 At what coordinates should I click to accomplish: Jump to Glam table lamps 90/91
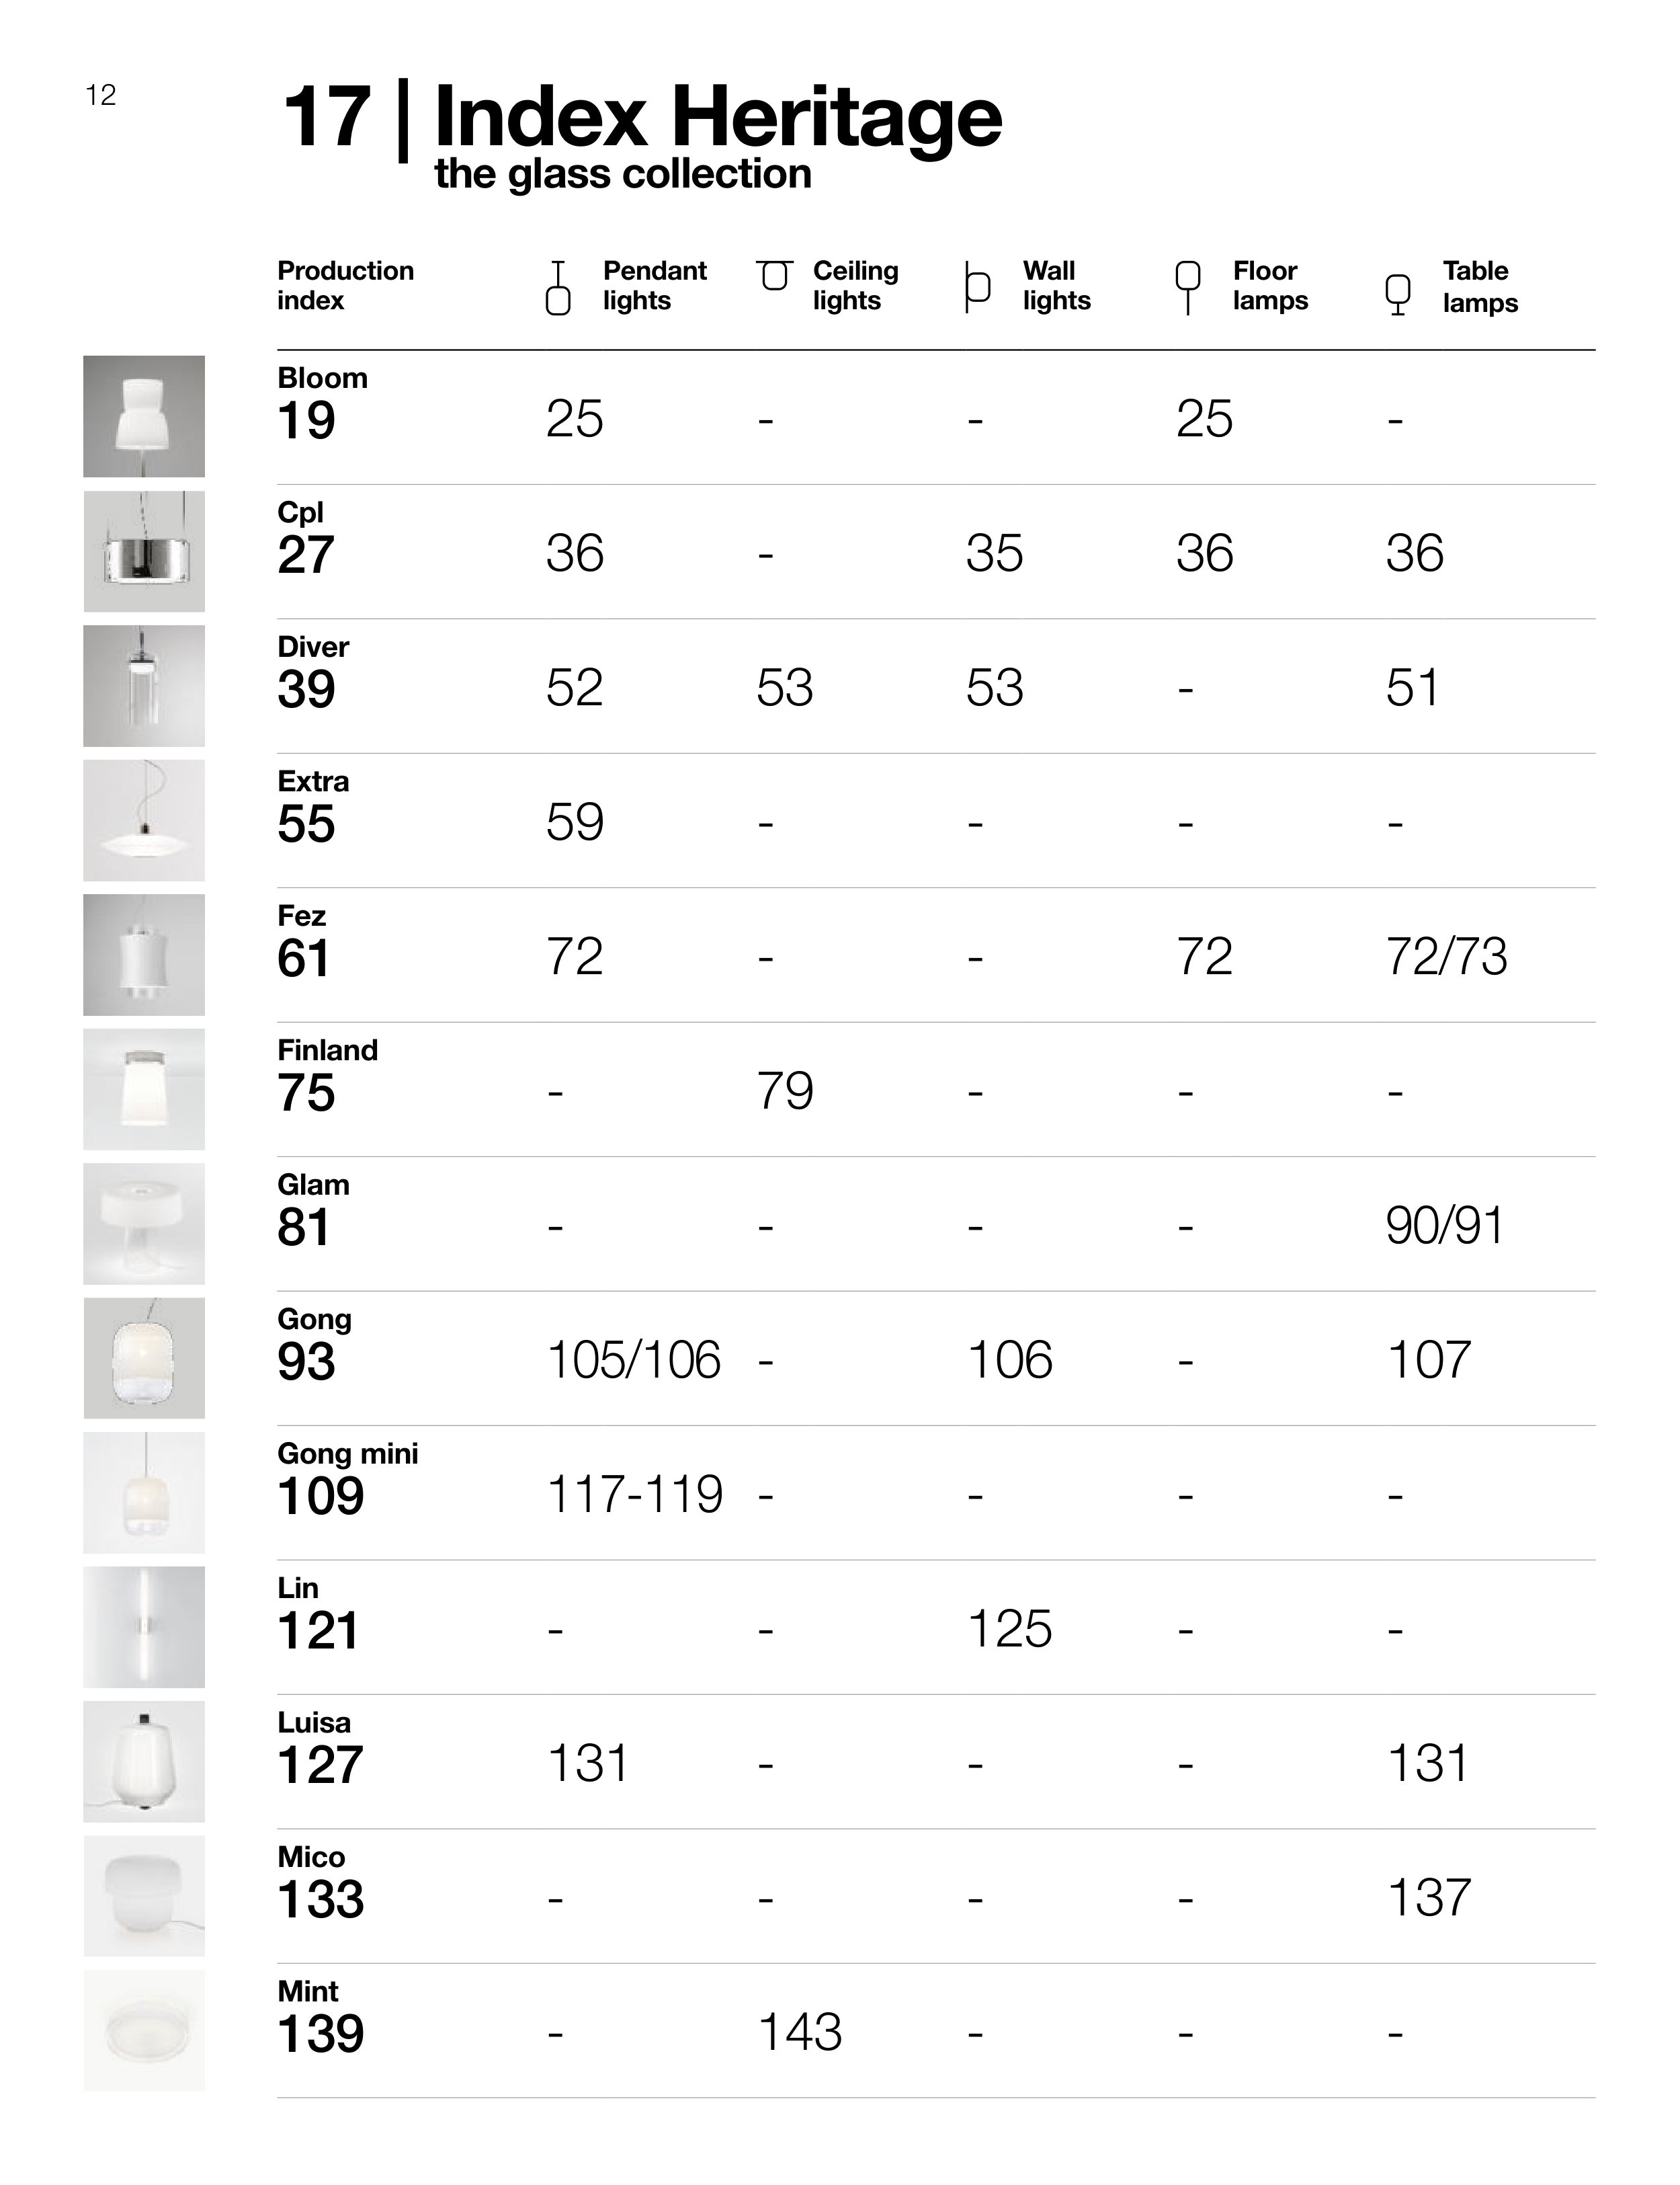1444,1226
